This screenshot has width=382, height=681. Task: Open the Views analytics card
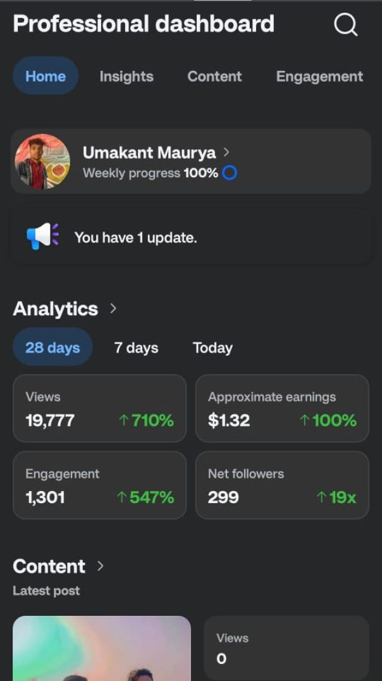(99, 408)
